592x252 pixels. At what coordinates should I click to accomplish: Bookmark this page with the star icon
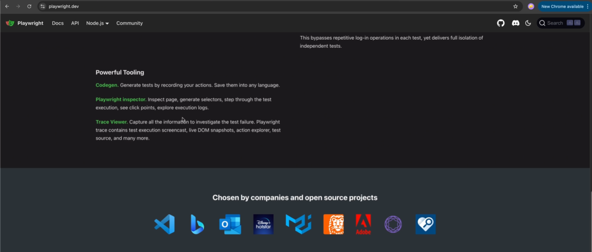point(515,6)
